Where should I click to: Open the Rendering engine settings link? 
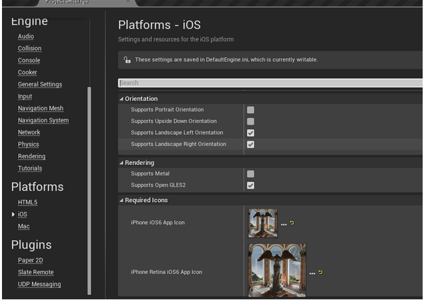[x=31, y=157]
